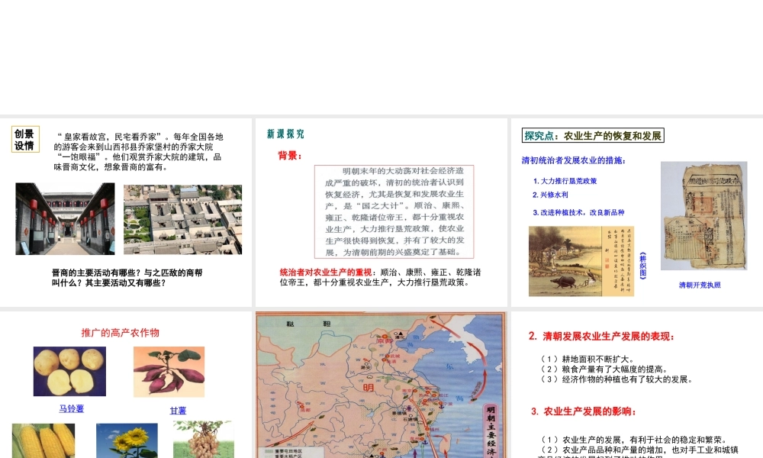The height and width of the screenshot is (458, 763).
Task: Click the courtyard photo with red lanterns
Action: pos(65,219)
